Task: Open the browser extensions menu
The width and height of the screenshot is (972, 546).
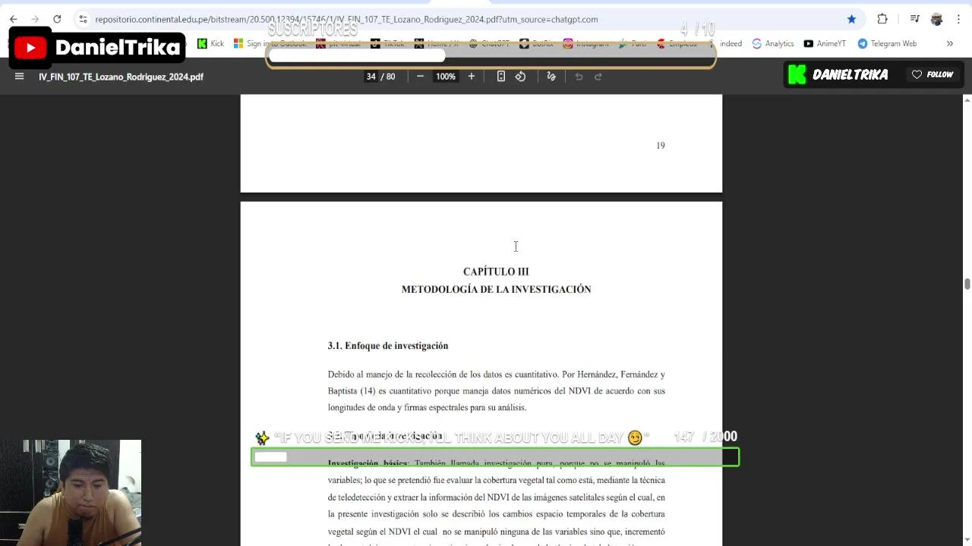Action: pos(882,19)
